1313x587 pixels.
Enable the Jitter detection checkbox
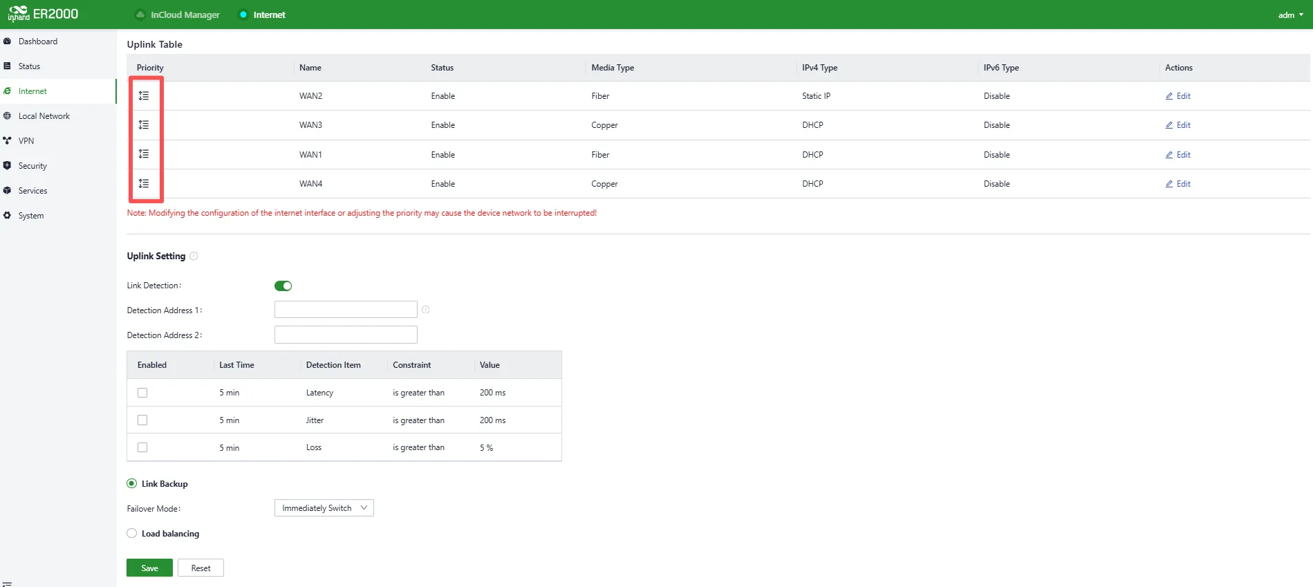(142, 420)
